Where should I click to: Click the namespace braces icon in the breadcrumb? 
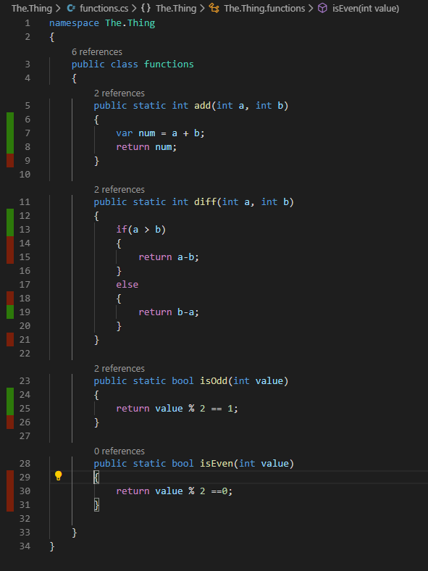coord(146,8)
